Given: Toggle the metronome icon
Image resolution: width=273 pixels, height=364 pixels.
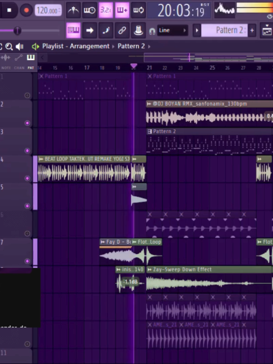Looking at the screenshot, I should pyautogui.click(x=74, y=10).
